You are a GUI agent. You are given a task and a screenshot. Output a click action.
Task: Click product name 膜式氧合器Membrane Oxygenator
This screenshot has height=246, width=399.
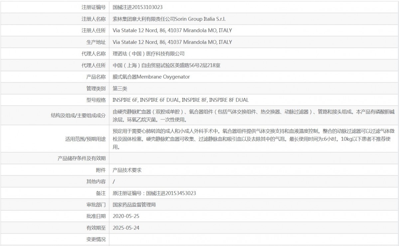pyautogui.click(x=151, y=77)
